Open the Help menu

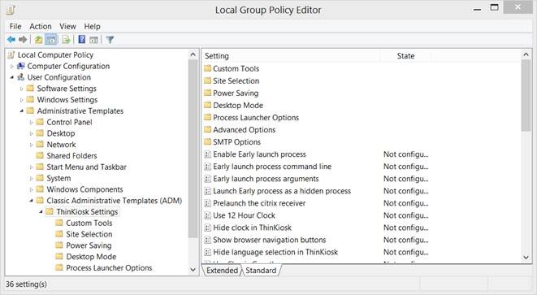pos(92,26)
